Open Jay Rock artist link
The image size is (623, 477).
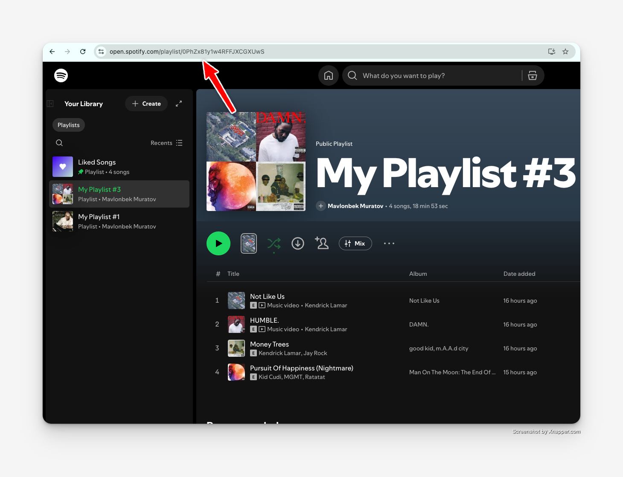click(x=315, y=353)
